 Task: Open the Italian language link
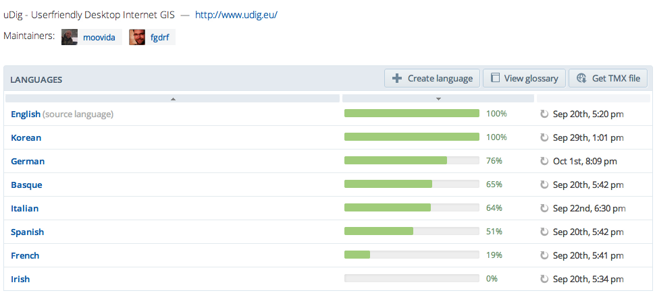click(x=24, y=208)
